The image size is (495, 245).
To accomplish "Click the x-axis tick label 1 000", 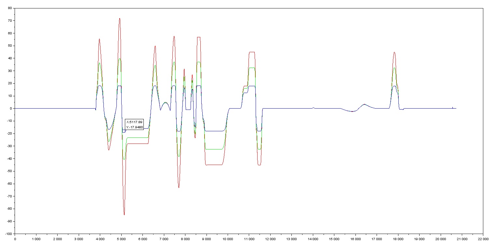I will 36,239.
